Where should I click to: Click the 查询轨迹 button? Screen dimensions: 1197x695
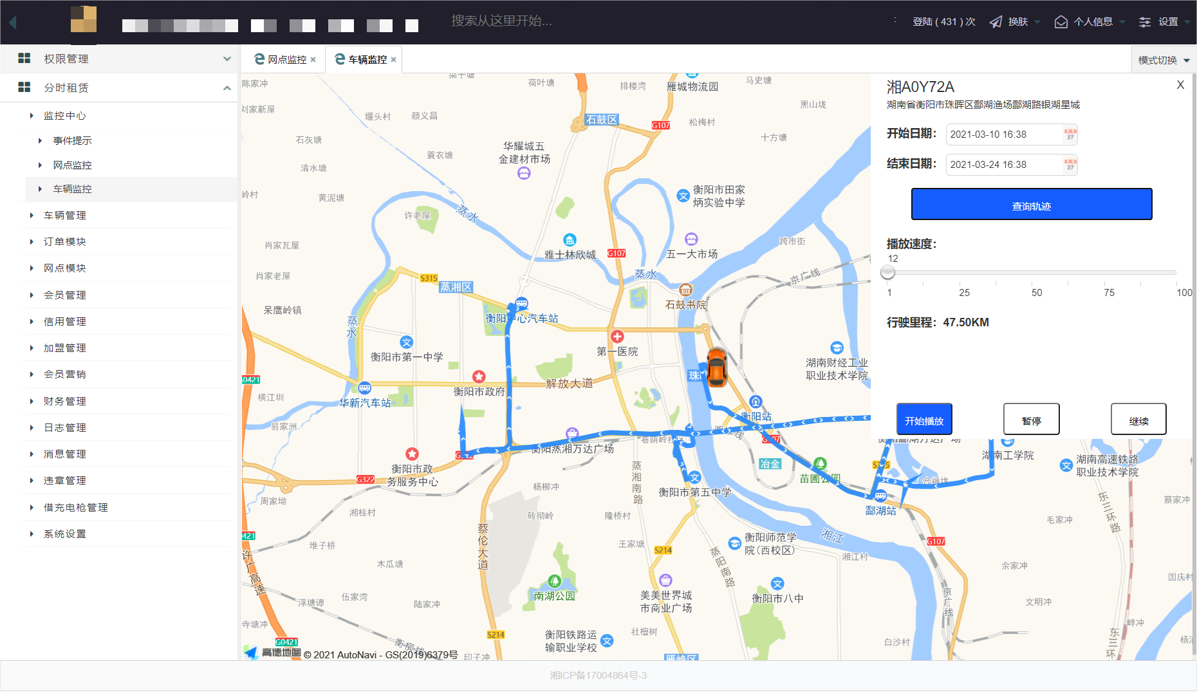point(1032,204)
